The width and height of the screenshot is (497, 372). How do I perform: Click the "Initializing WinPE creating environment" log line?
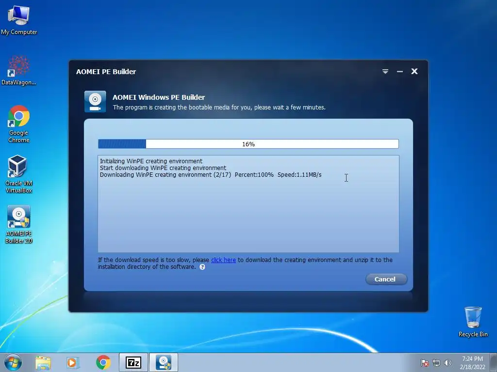point(151,161)
